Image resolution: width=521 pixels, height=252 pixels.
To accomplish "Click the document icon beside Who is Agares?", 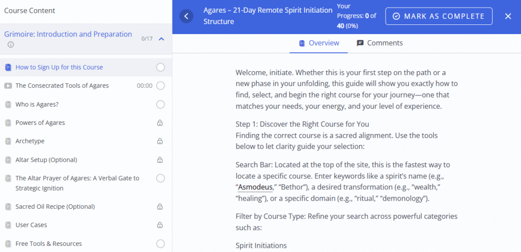I will pyautogui.click(x=8, y=105).
